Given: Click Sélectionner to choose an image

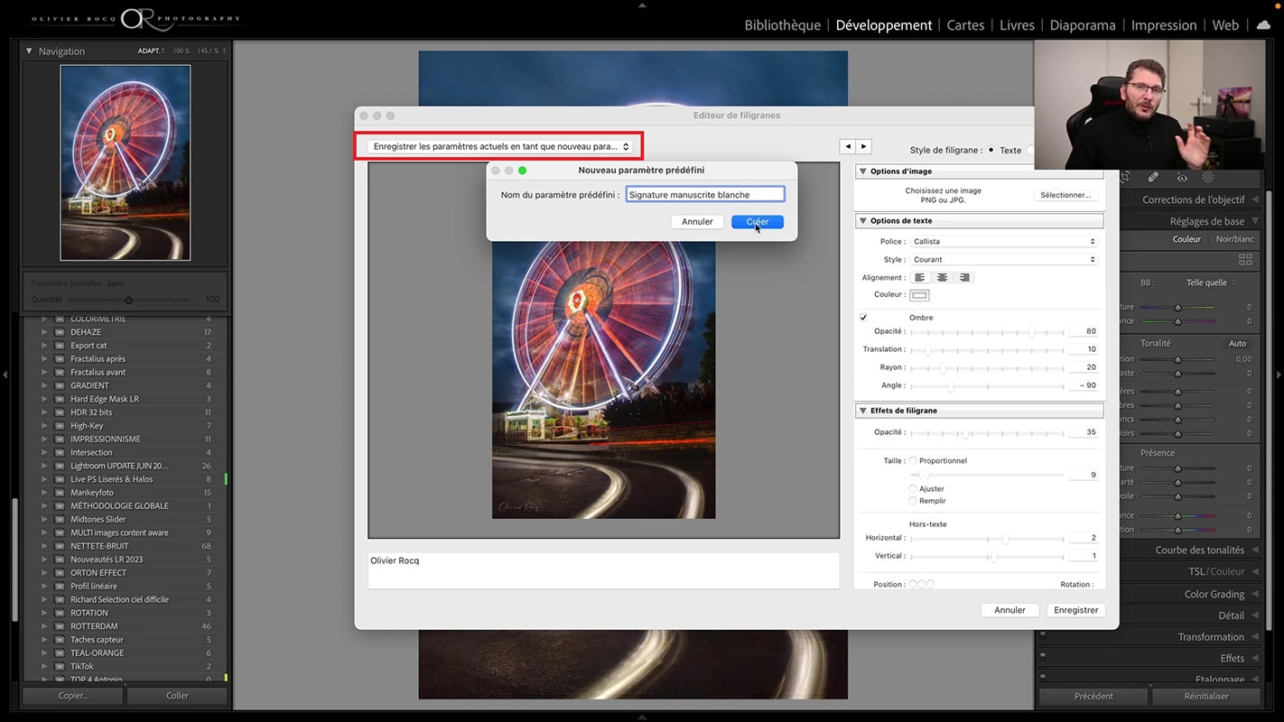Looking at the screenshot, I should click(1065, 195).
